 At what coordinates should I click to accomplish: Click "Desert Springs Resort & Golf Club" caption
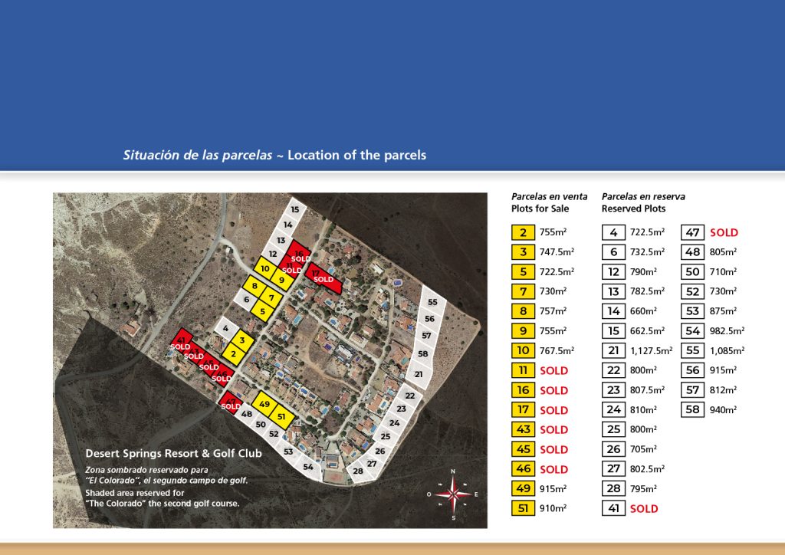pyautogui.click(x=174, y=453)
